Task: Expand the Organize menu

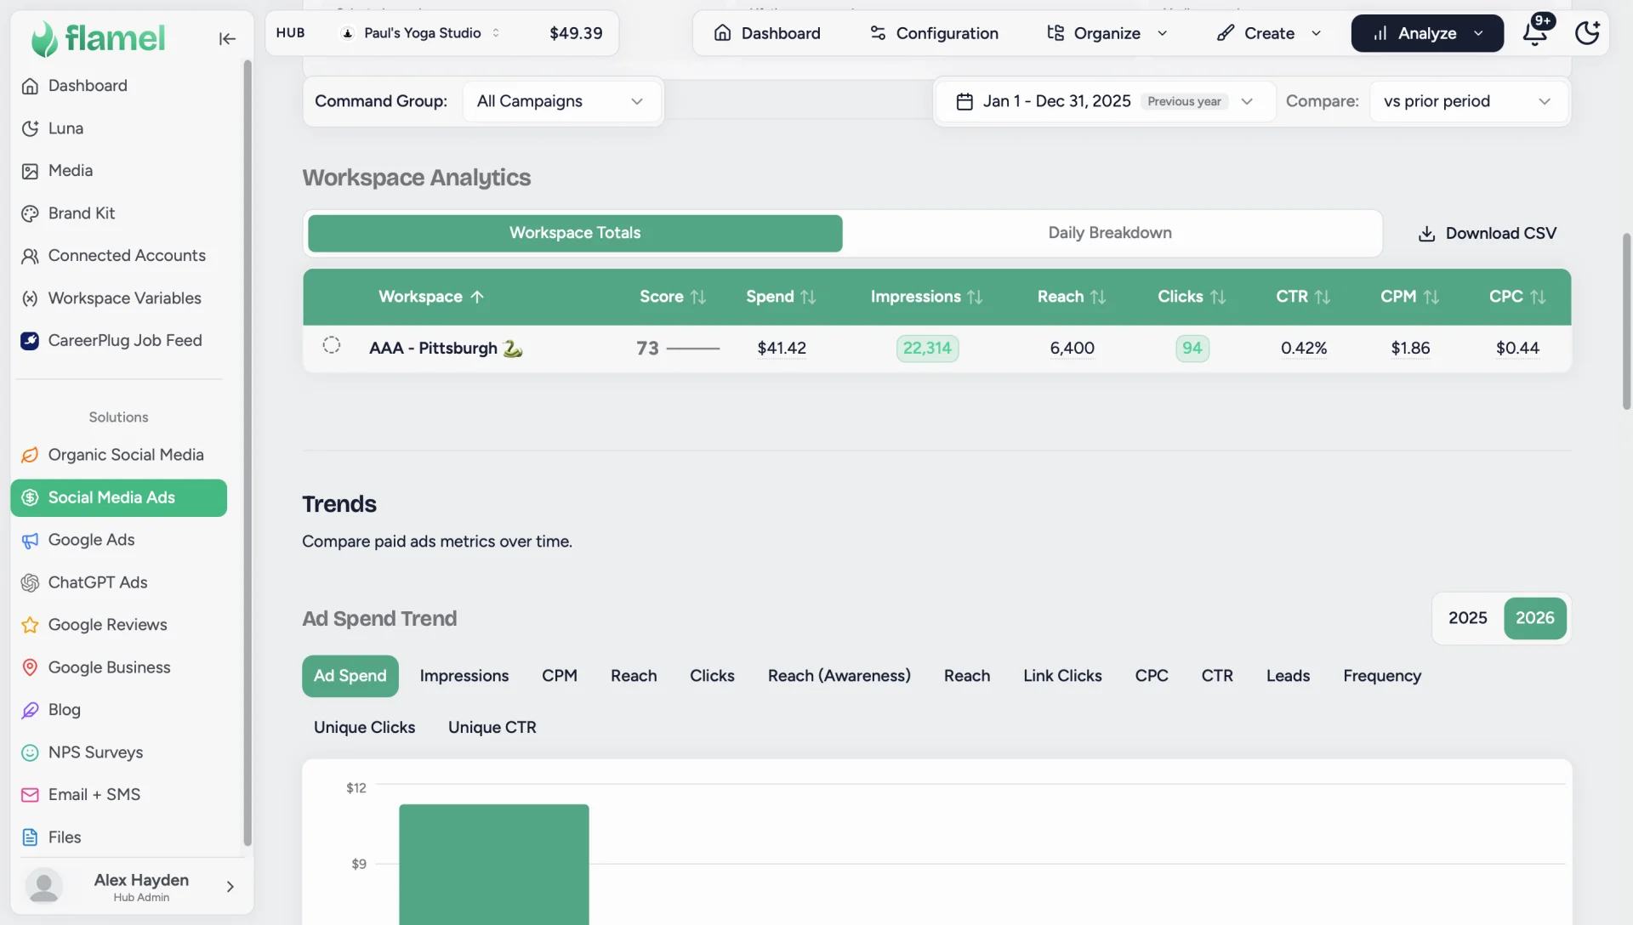Action: pos(1107,33)
